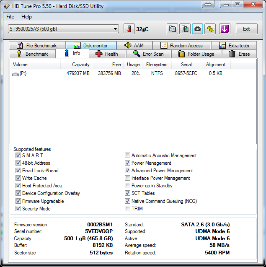Screen dimensions: 266x267
Task: Click the copy screenshot to clipboard icon
Action: 185,29
